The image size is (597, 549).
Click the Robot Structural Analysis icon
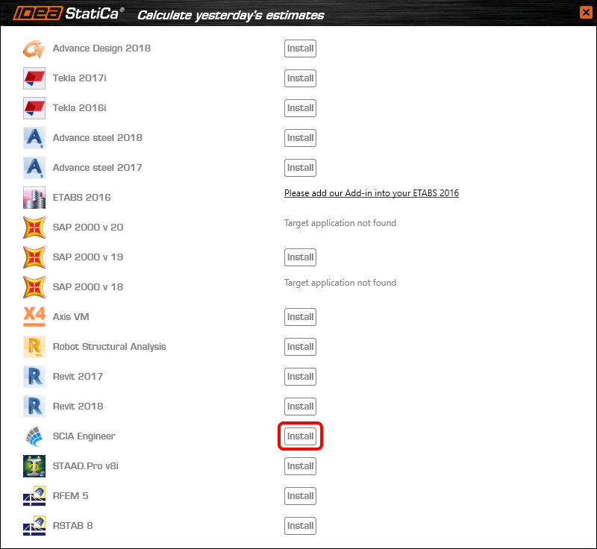(x=34, y=347)
